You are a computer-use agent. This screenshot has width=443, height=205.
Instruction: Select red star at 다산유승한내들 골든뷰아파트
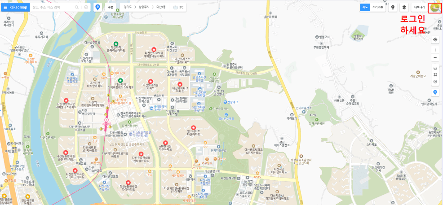pyautogui.click(x=66, y=152)
